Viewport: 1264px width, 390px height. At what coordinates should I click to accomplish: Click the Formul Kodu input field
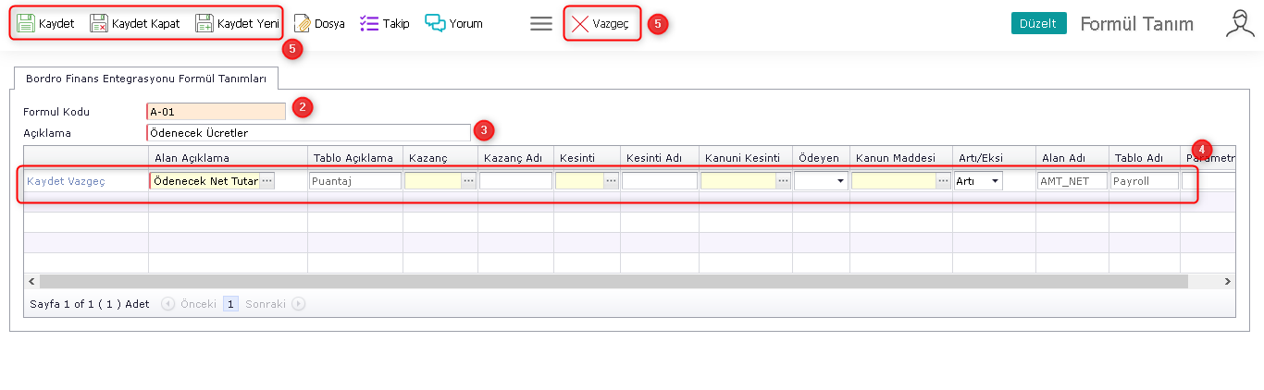(x=216, y=112)
